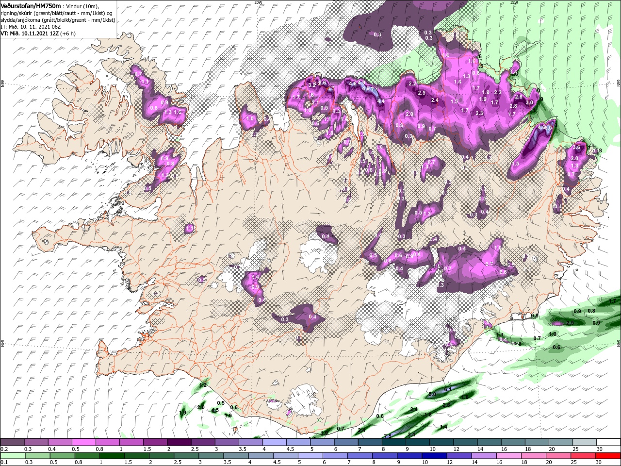Click the 15W longitude label at top

(514, 2)
